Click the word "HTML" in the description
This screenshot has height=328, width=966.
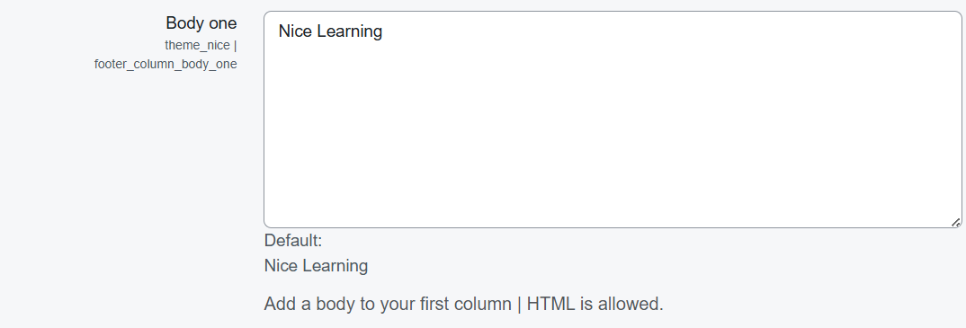pyautogui.click(x=550, y=304)
